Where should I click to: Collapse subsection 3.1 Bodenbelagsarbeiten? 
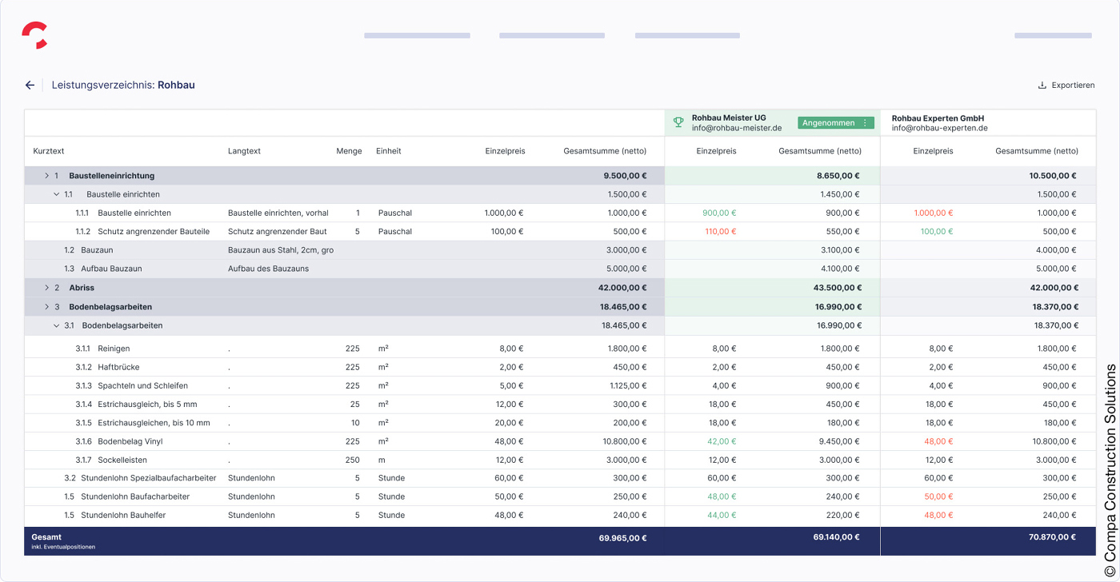[x=55, y=325]
